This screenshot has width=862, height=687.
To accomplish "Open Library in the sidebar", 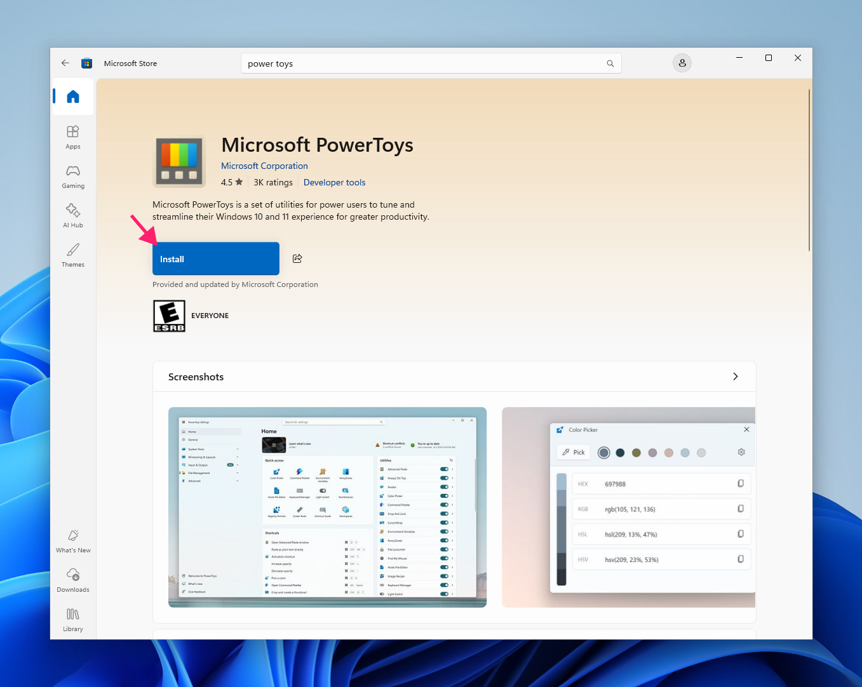I will click(73, 620).
